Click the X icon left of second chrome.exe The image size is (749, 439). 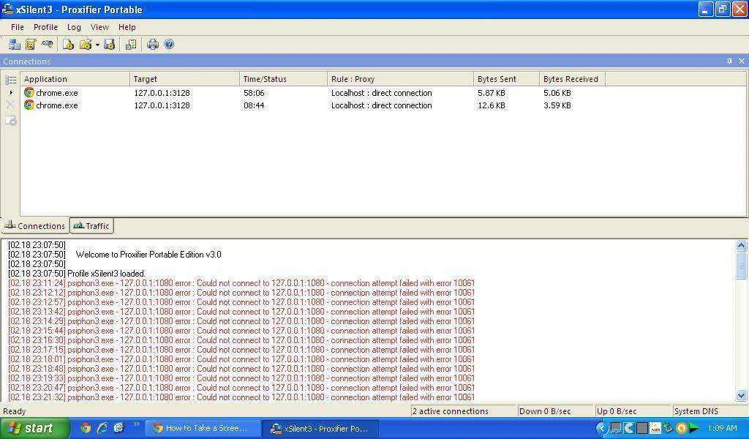click(x=10, y=105)
